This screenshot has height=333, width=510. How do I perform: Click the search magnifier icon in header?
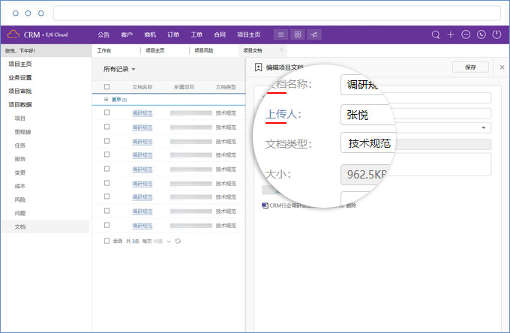pyautogui.click(x=436, y=34)
